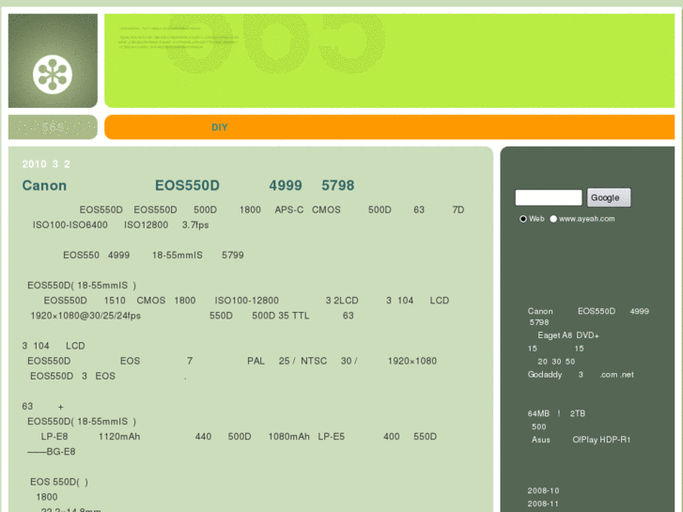Click the text 1920×1080@30/25/24fps
The image size is (683, 512).
pos(85,316)
